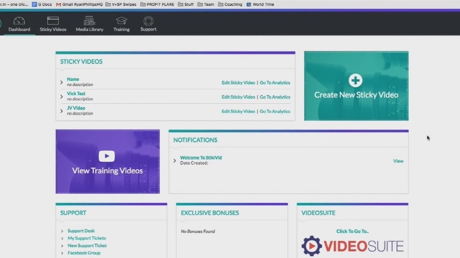The height and width of the screenshot is (258, 460).
Task: Open the World Time bookmark
Action: point(260,5)
